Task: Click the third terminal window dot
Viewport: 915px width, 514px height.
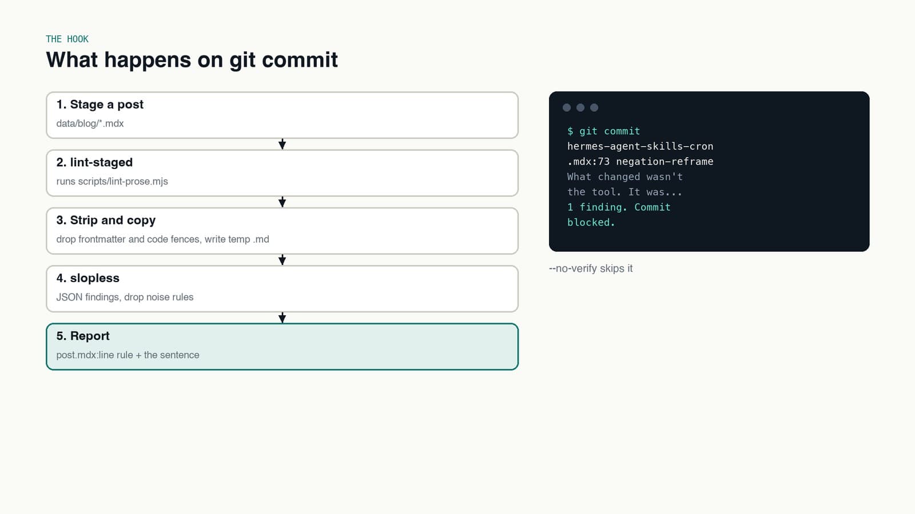Action: tap(594, 107)
